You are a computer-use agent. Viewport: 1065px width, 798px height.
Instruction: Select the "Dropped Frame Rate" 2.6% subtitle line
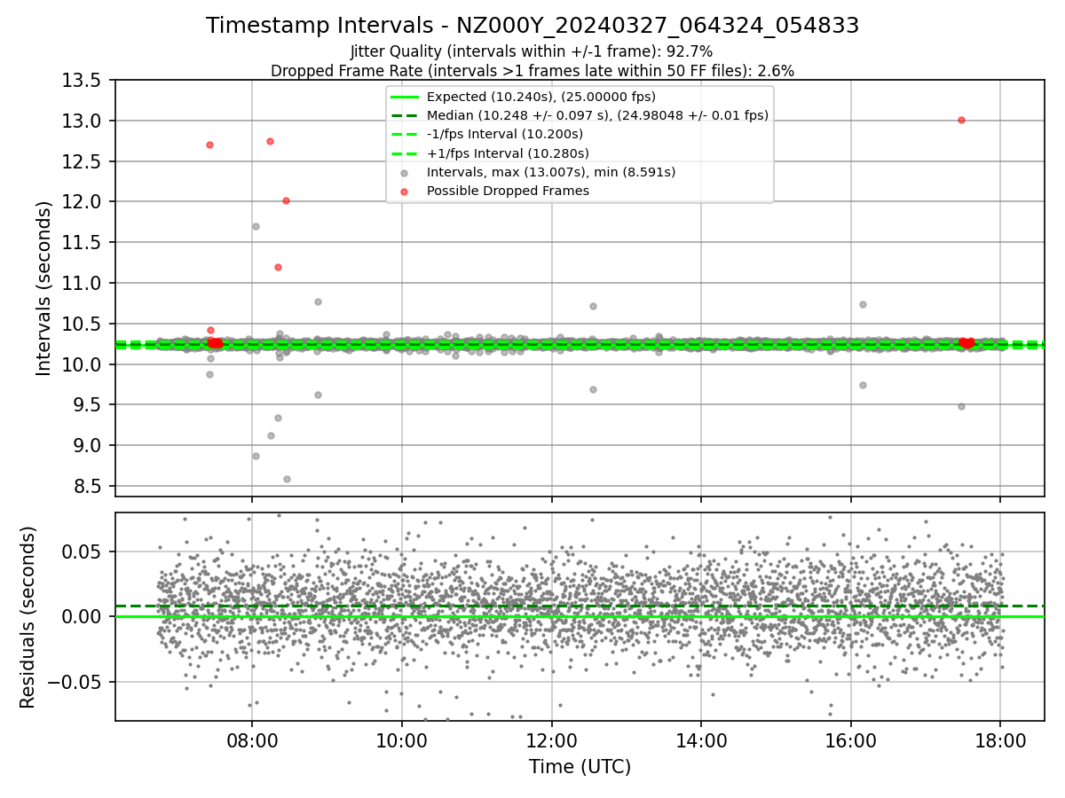tap(532, 70)
